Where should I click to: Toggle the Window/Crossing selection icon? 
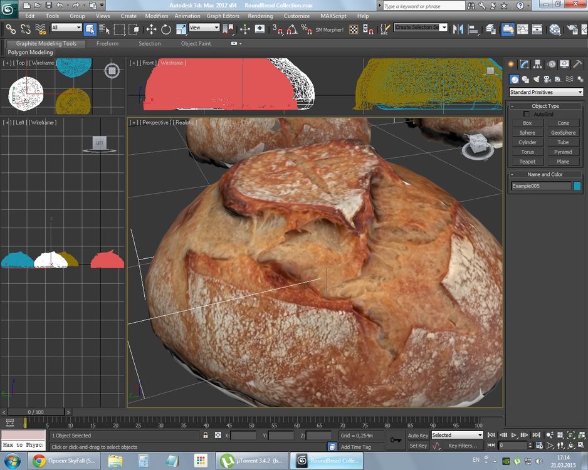coord(134,29)
